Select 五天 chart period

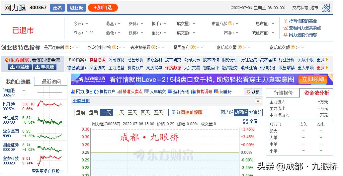pyautogui.click(x=158, y=112)
